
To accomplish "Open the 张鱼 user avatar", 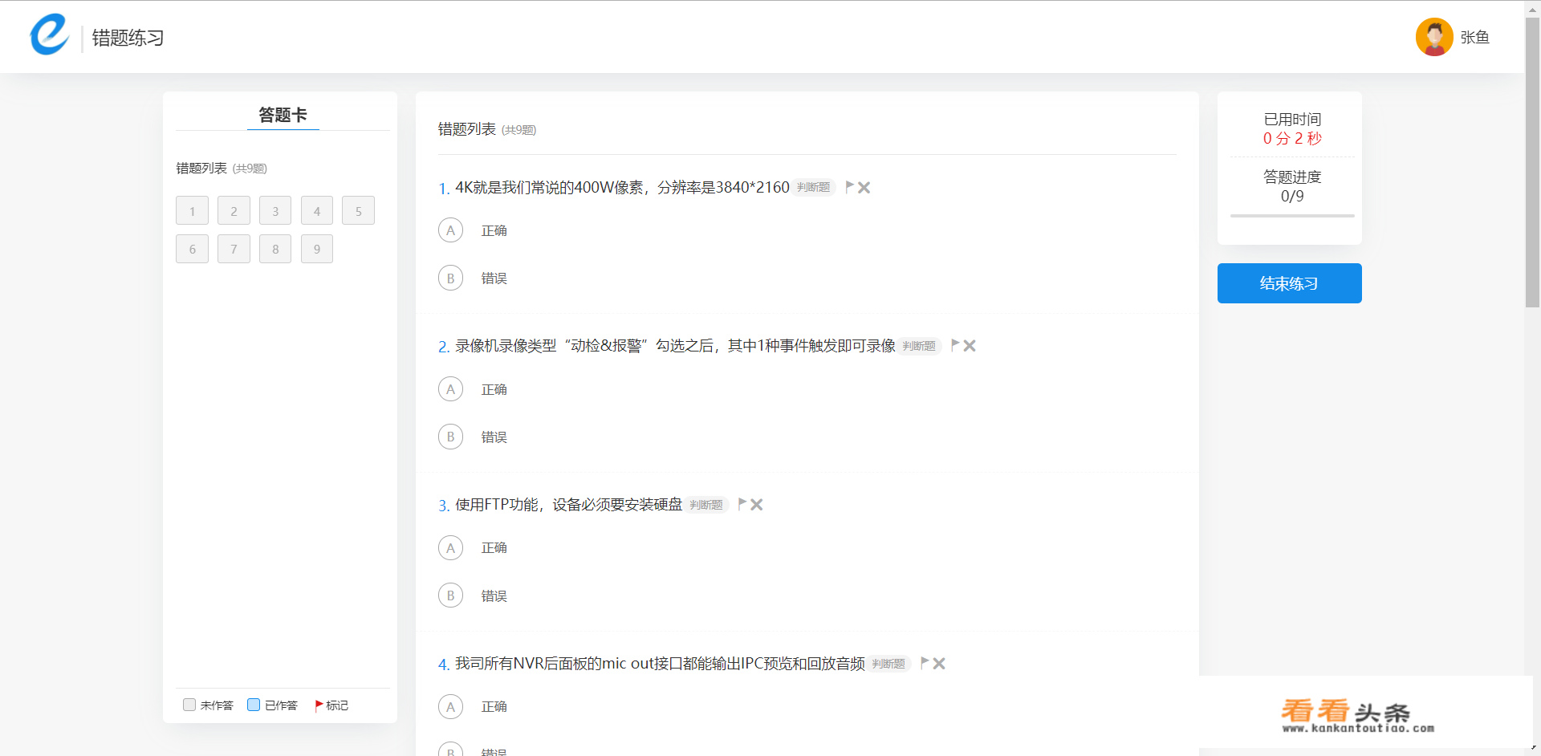I will [x=1434, y=37].
